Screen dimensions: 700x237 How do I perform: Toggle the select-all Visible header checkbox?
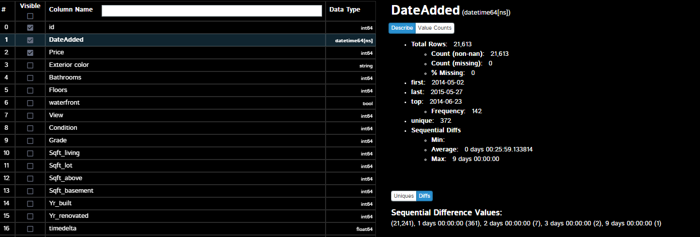(x=30, y=16)
